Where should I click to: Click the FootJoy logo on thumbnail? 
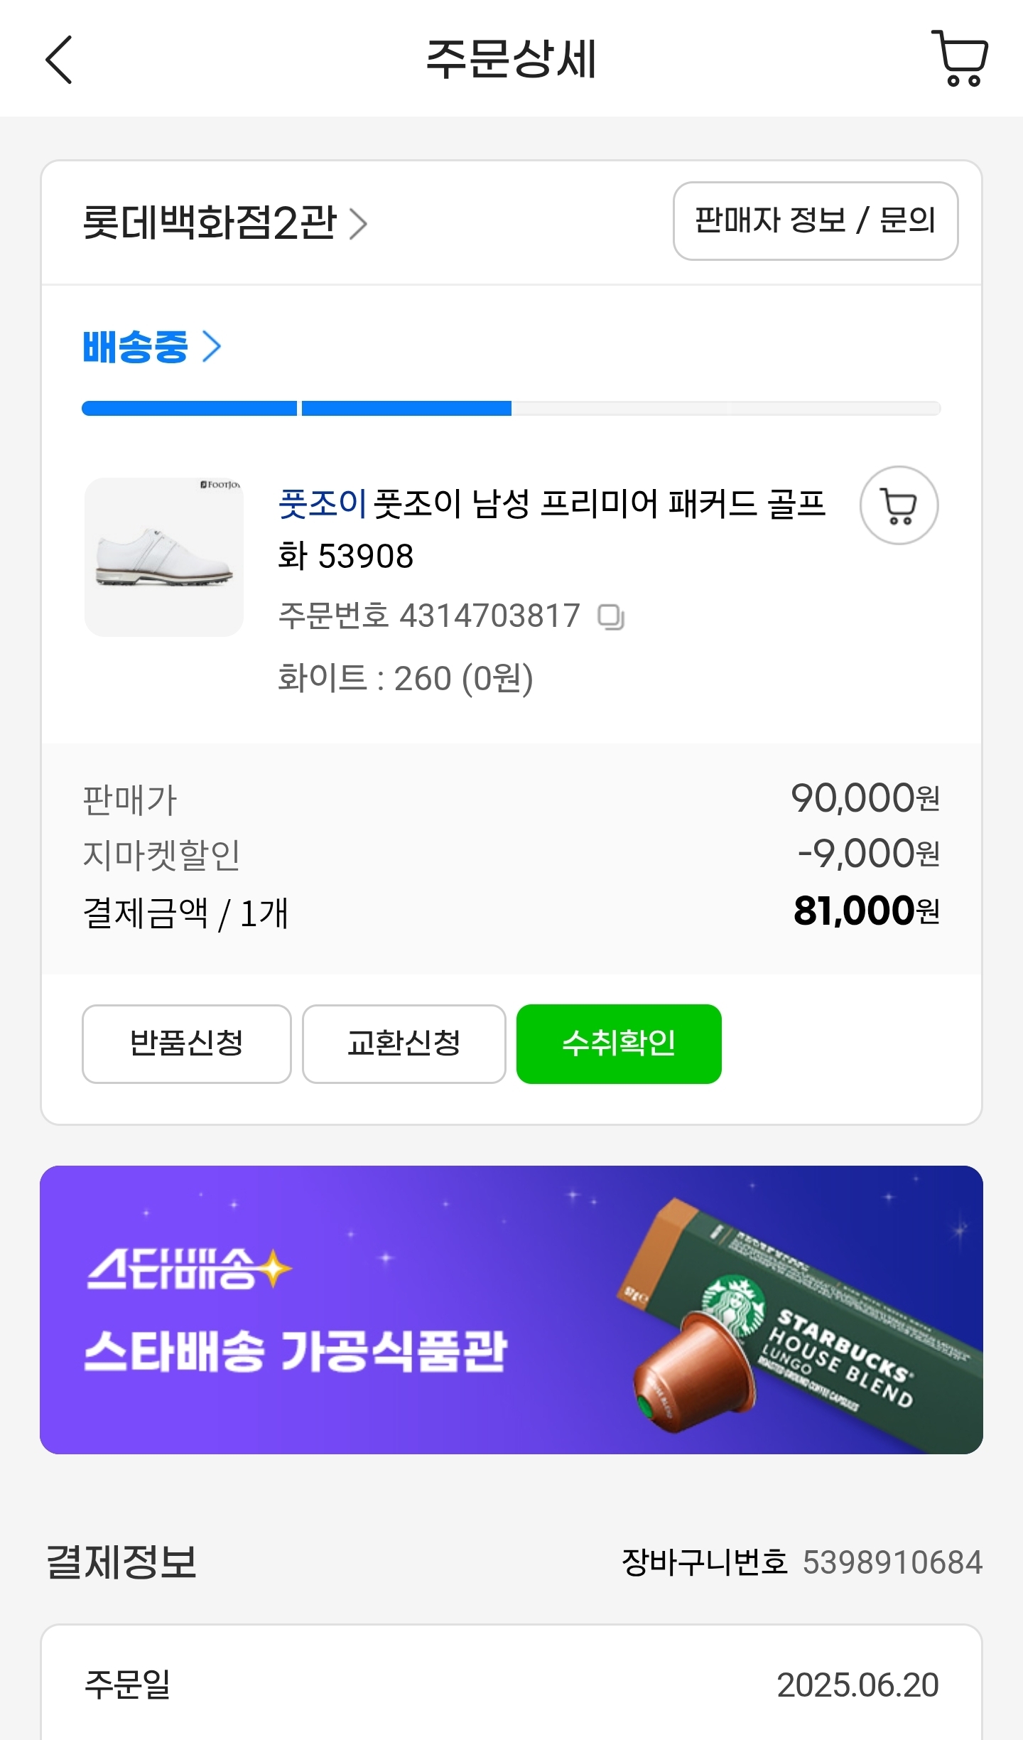coord(220,485)
